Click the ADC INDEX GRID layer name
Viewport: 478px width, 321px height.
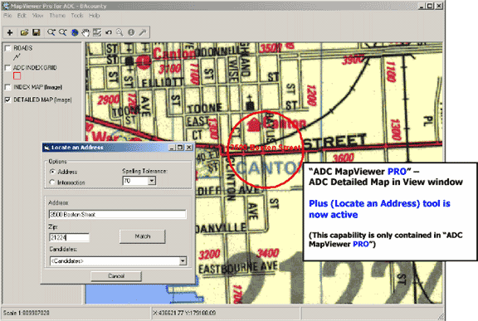[x=35, y=68]
